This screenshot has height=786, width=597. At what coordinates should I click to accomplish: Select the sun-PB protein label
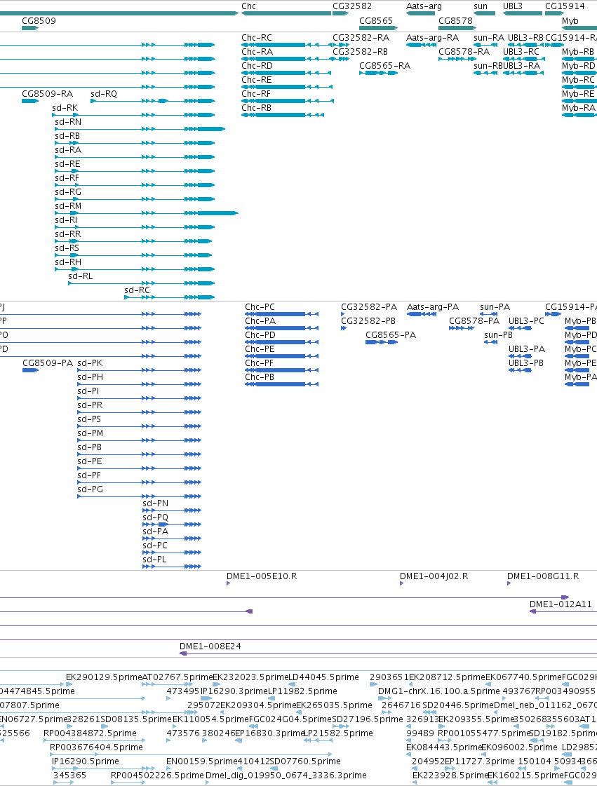pyautogui.click(x=499, y=335)
